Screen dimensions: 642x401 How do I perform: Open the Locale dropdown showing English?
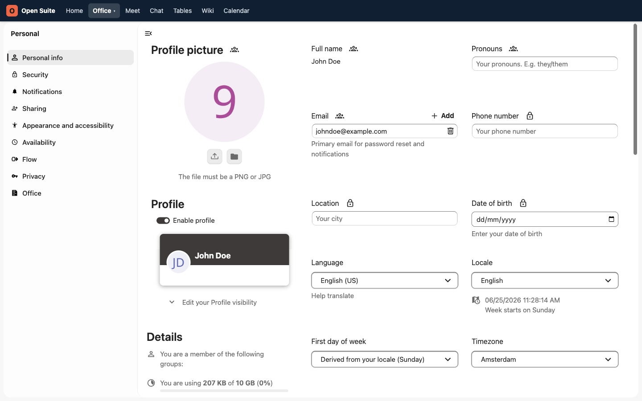(x=545, y=280)
